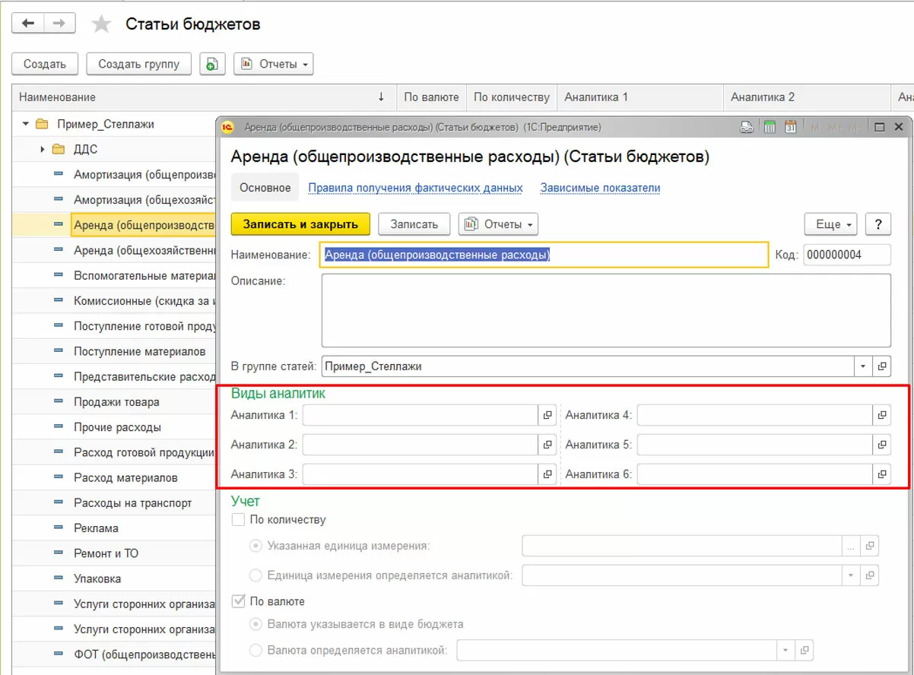Click the Аналитика 1 column header
The width and height of the screenshot is (914, 675).
point(640,97)
